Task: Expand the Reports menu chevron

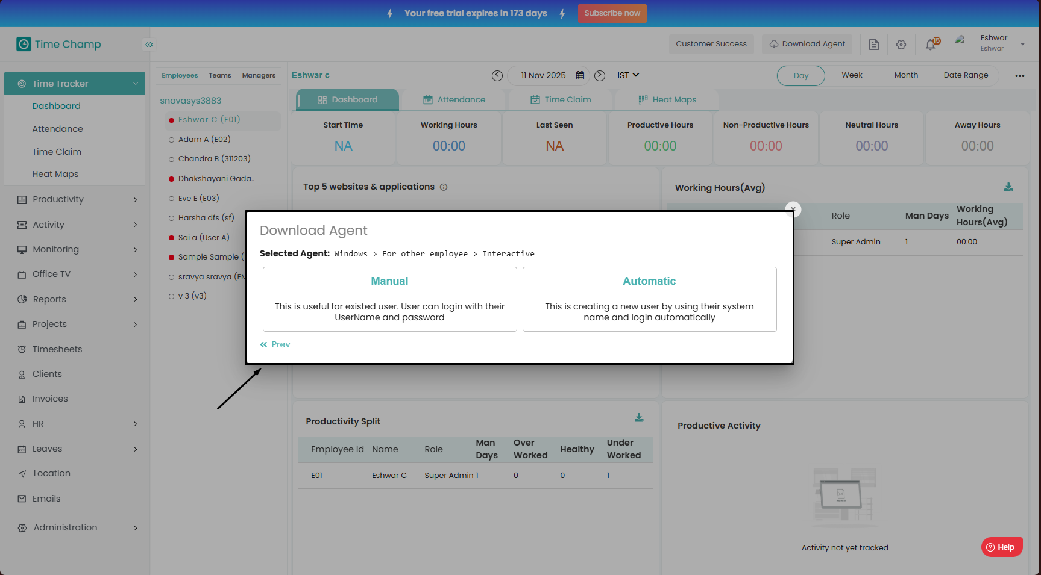Action: (136, 299)
